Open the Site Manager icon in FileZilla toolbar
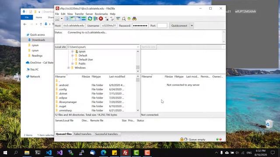The image size is (280, 157). click(x=57, y=18)
